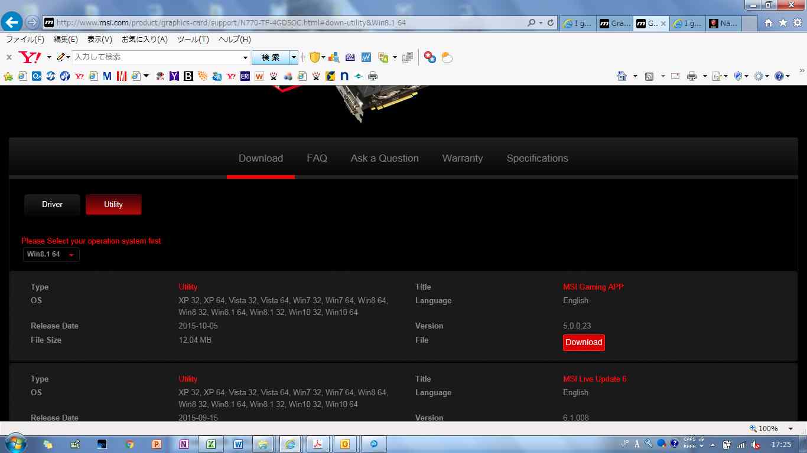
Task: Click the Windows Start orb
Action: 14,444
